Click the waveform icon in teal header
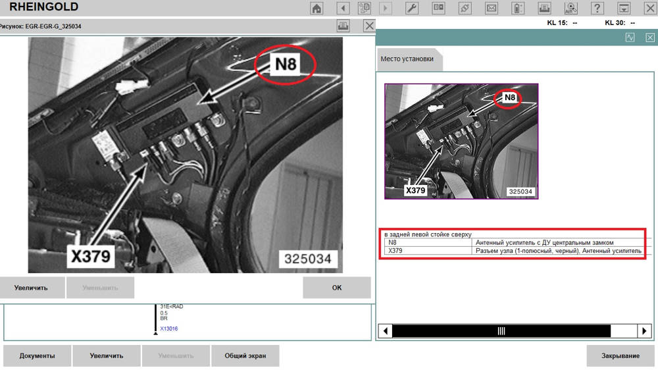Image resolution: width=658 pixels, height=370 pixels. tap(630, 38)
